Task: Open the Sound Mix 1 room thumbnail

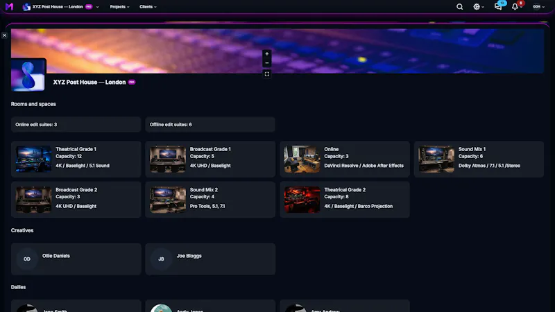Action: [436, 159]
